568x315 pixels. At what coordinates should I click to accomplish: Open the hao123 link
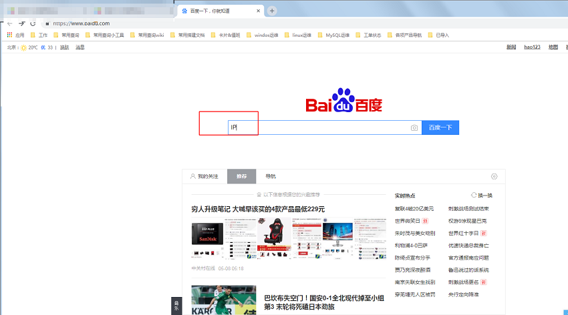tap(532, 47)
